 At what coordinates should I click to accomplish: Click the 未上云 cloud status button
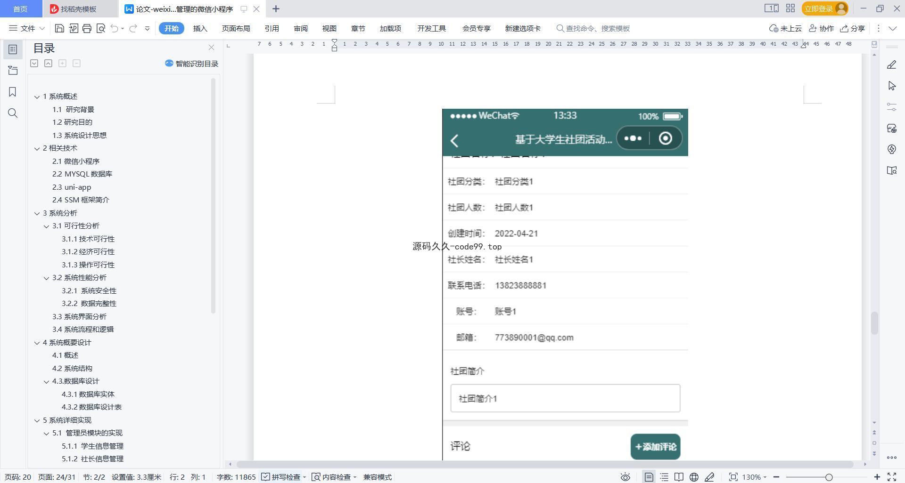785,28
